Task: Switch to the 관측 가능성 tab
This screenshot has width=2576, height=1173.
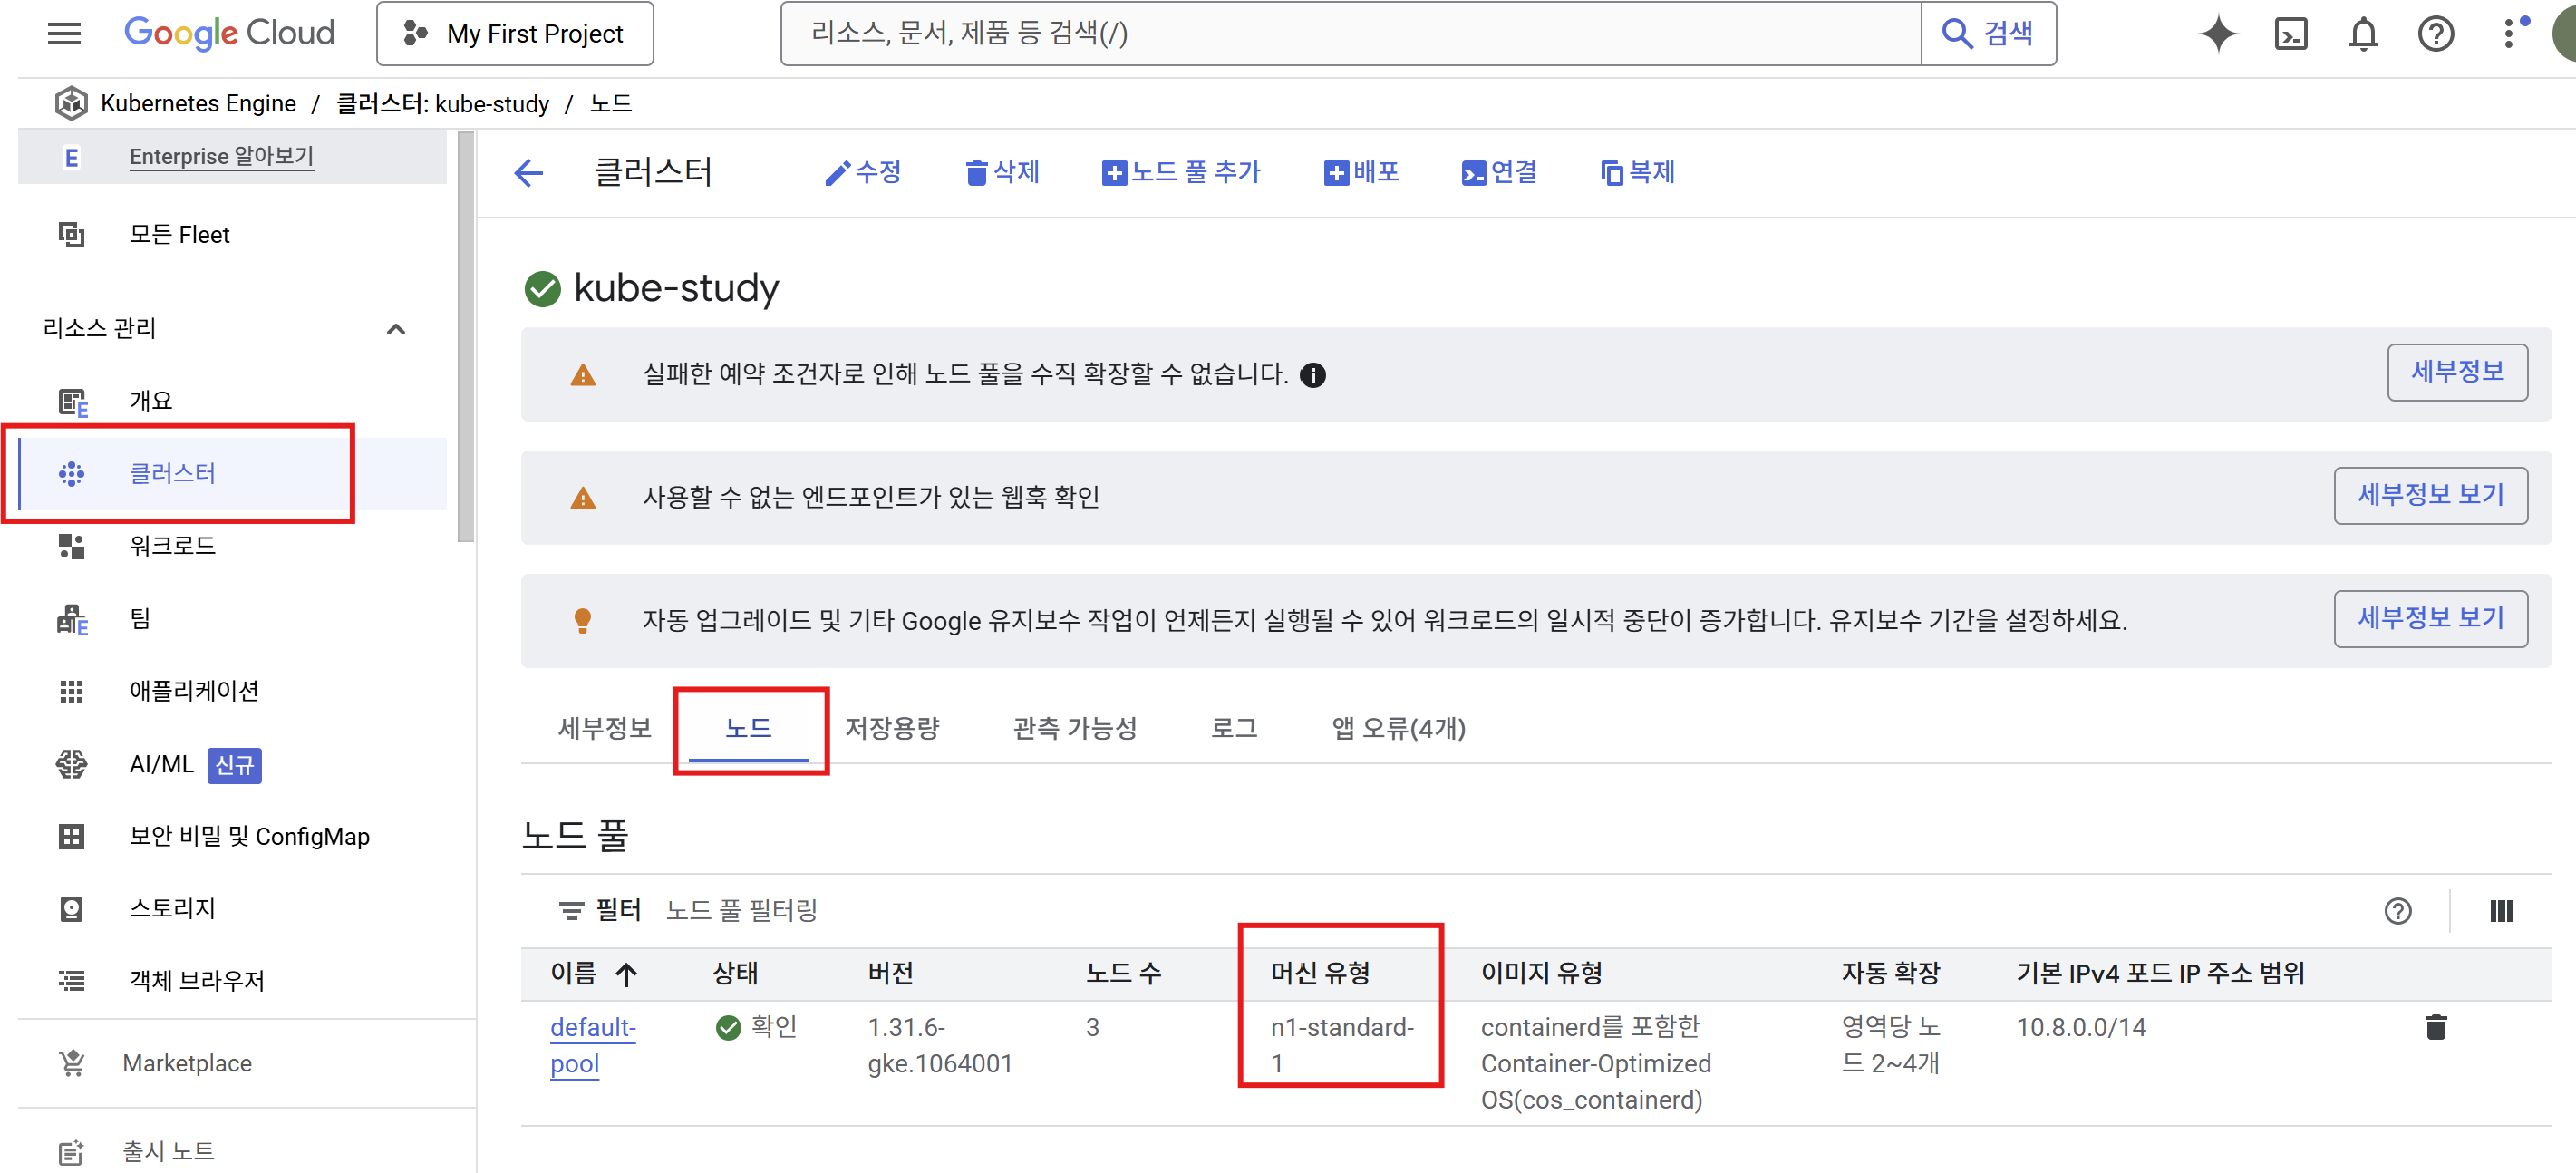Action: coord(1074,728)
